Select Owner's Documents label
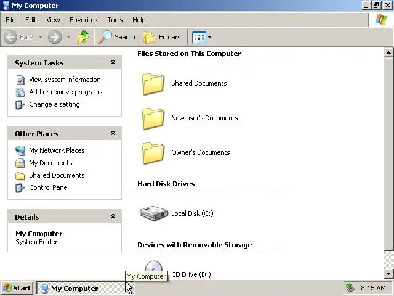 [x=201, y=152]
